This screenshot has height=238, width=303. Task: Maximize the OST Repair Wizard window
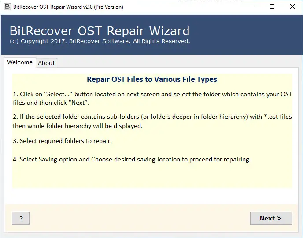[272, 7]
